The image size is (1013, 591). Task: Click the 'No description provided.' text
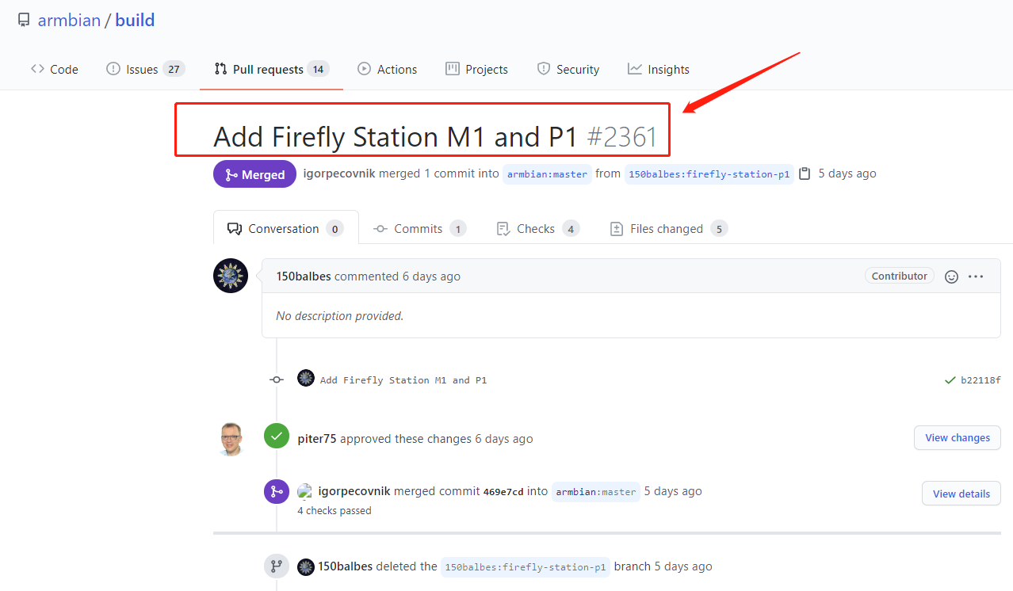(340, 316)
